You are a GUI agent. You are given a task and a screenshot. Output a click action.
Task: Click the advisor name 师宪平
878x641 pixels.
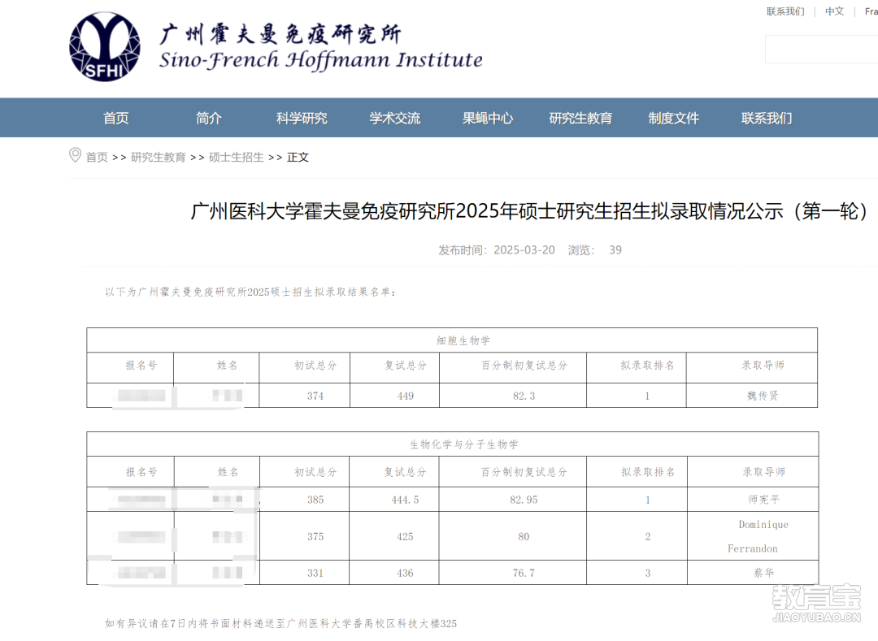pos(763,500)
